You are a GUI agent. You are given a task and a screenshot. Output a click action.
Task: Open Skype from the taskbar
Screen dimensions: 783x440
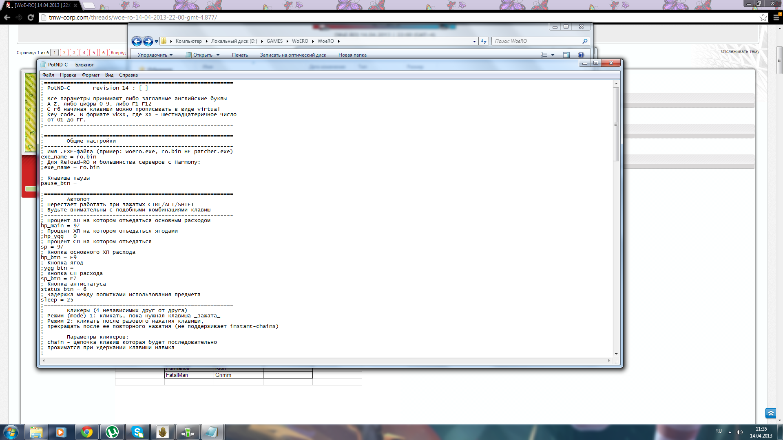(x=137, y=432)
